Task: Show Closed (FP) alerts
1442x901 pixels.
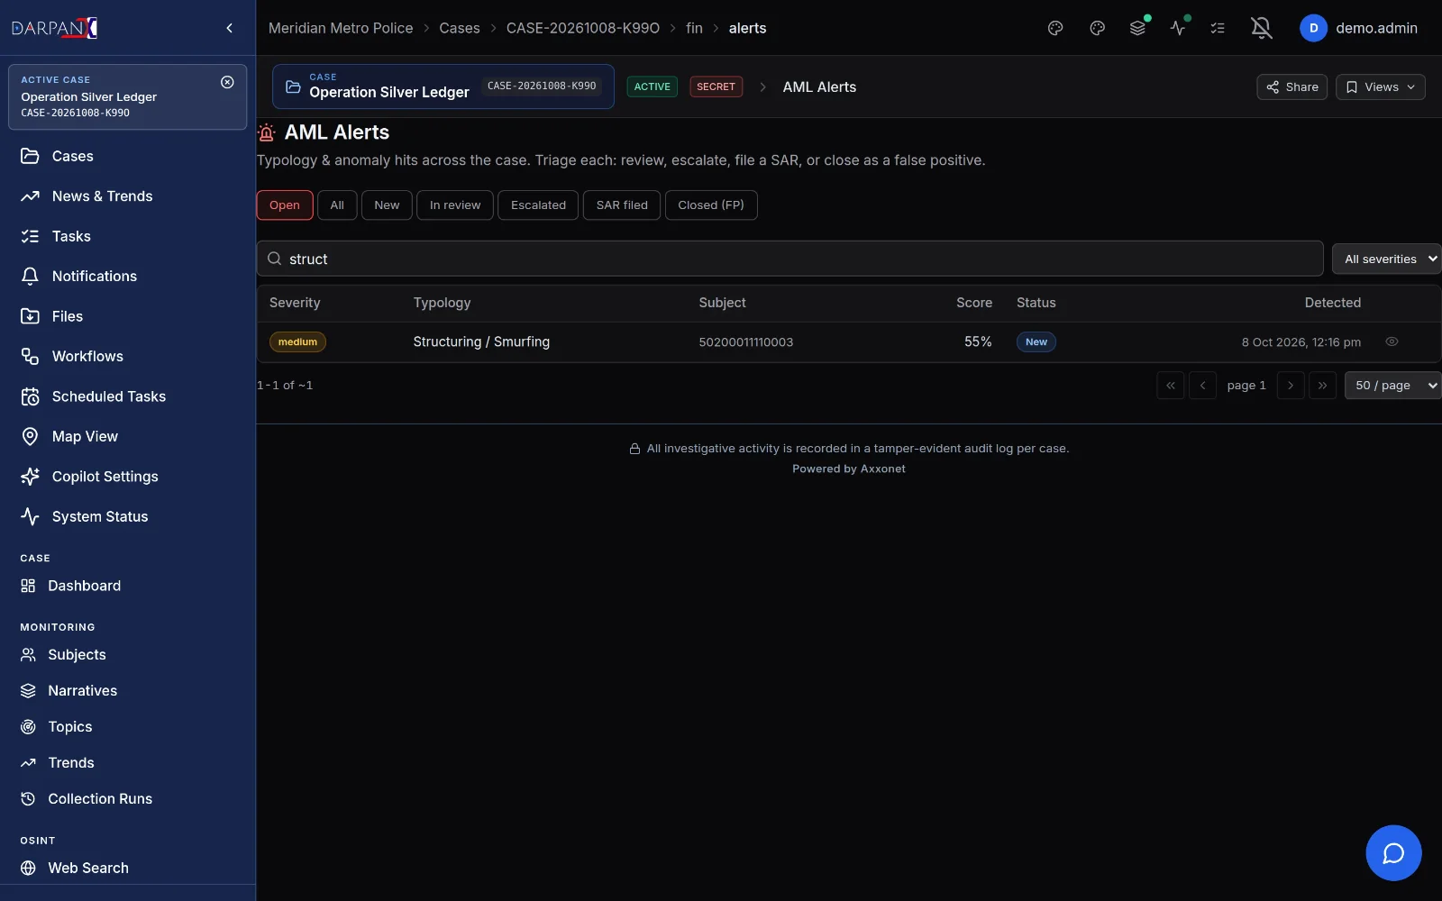Action: point(711,205)
